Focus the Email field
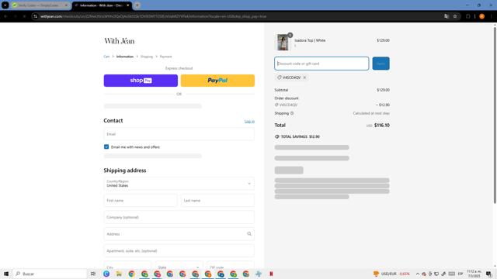 tap(179, 134)
